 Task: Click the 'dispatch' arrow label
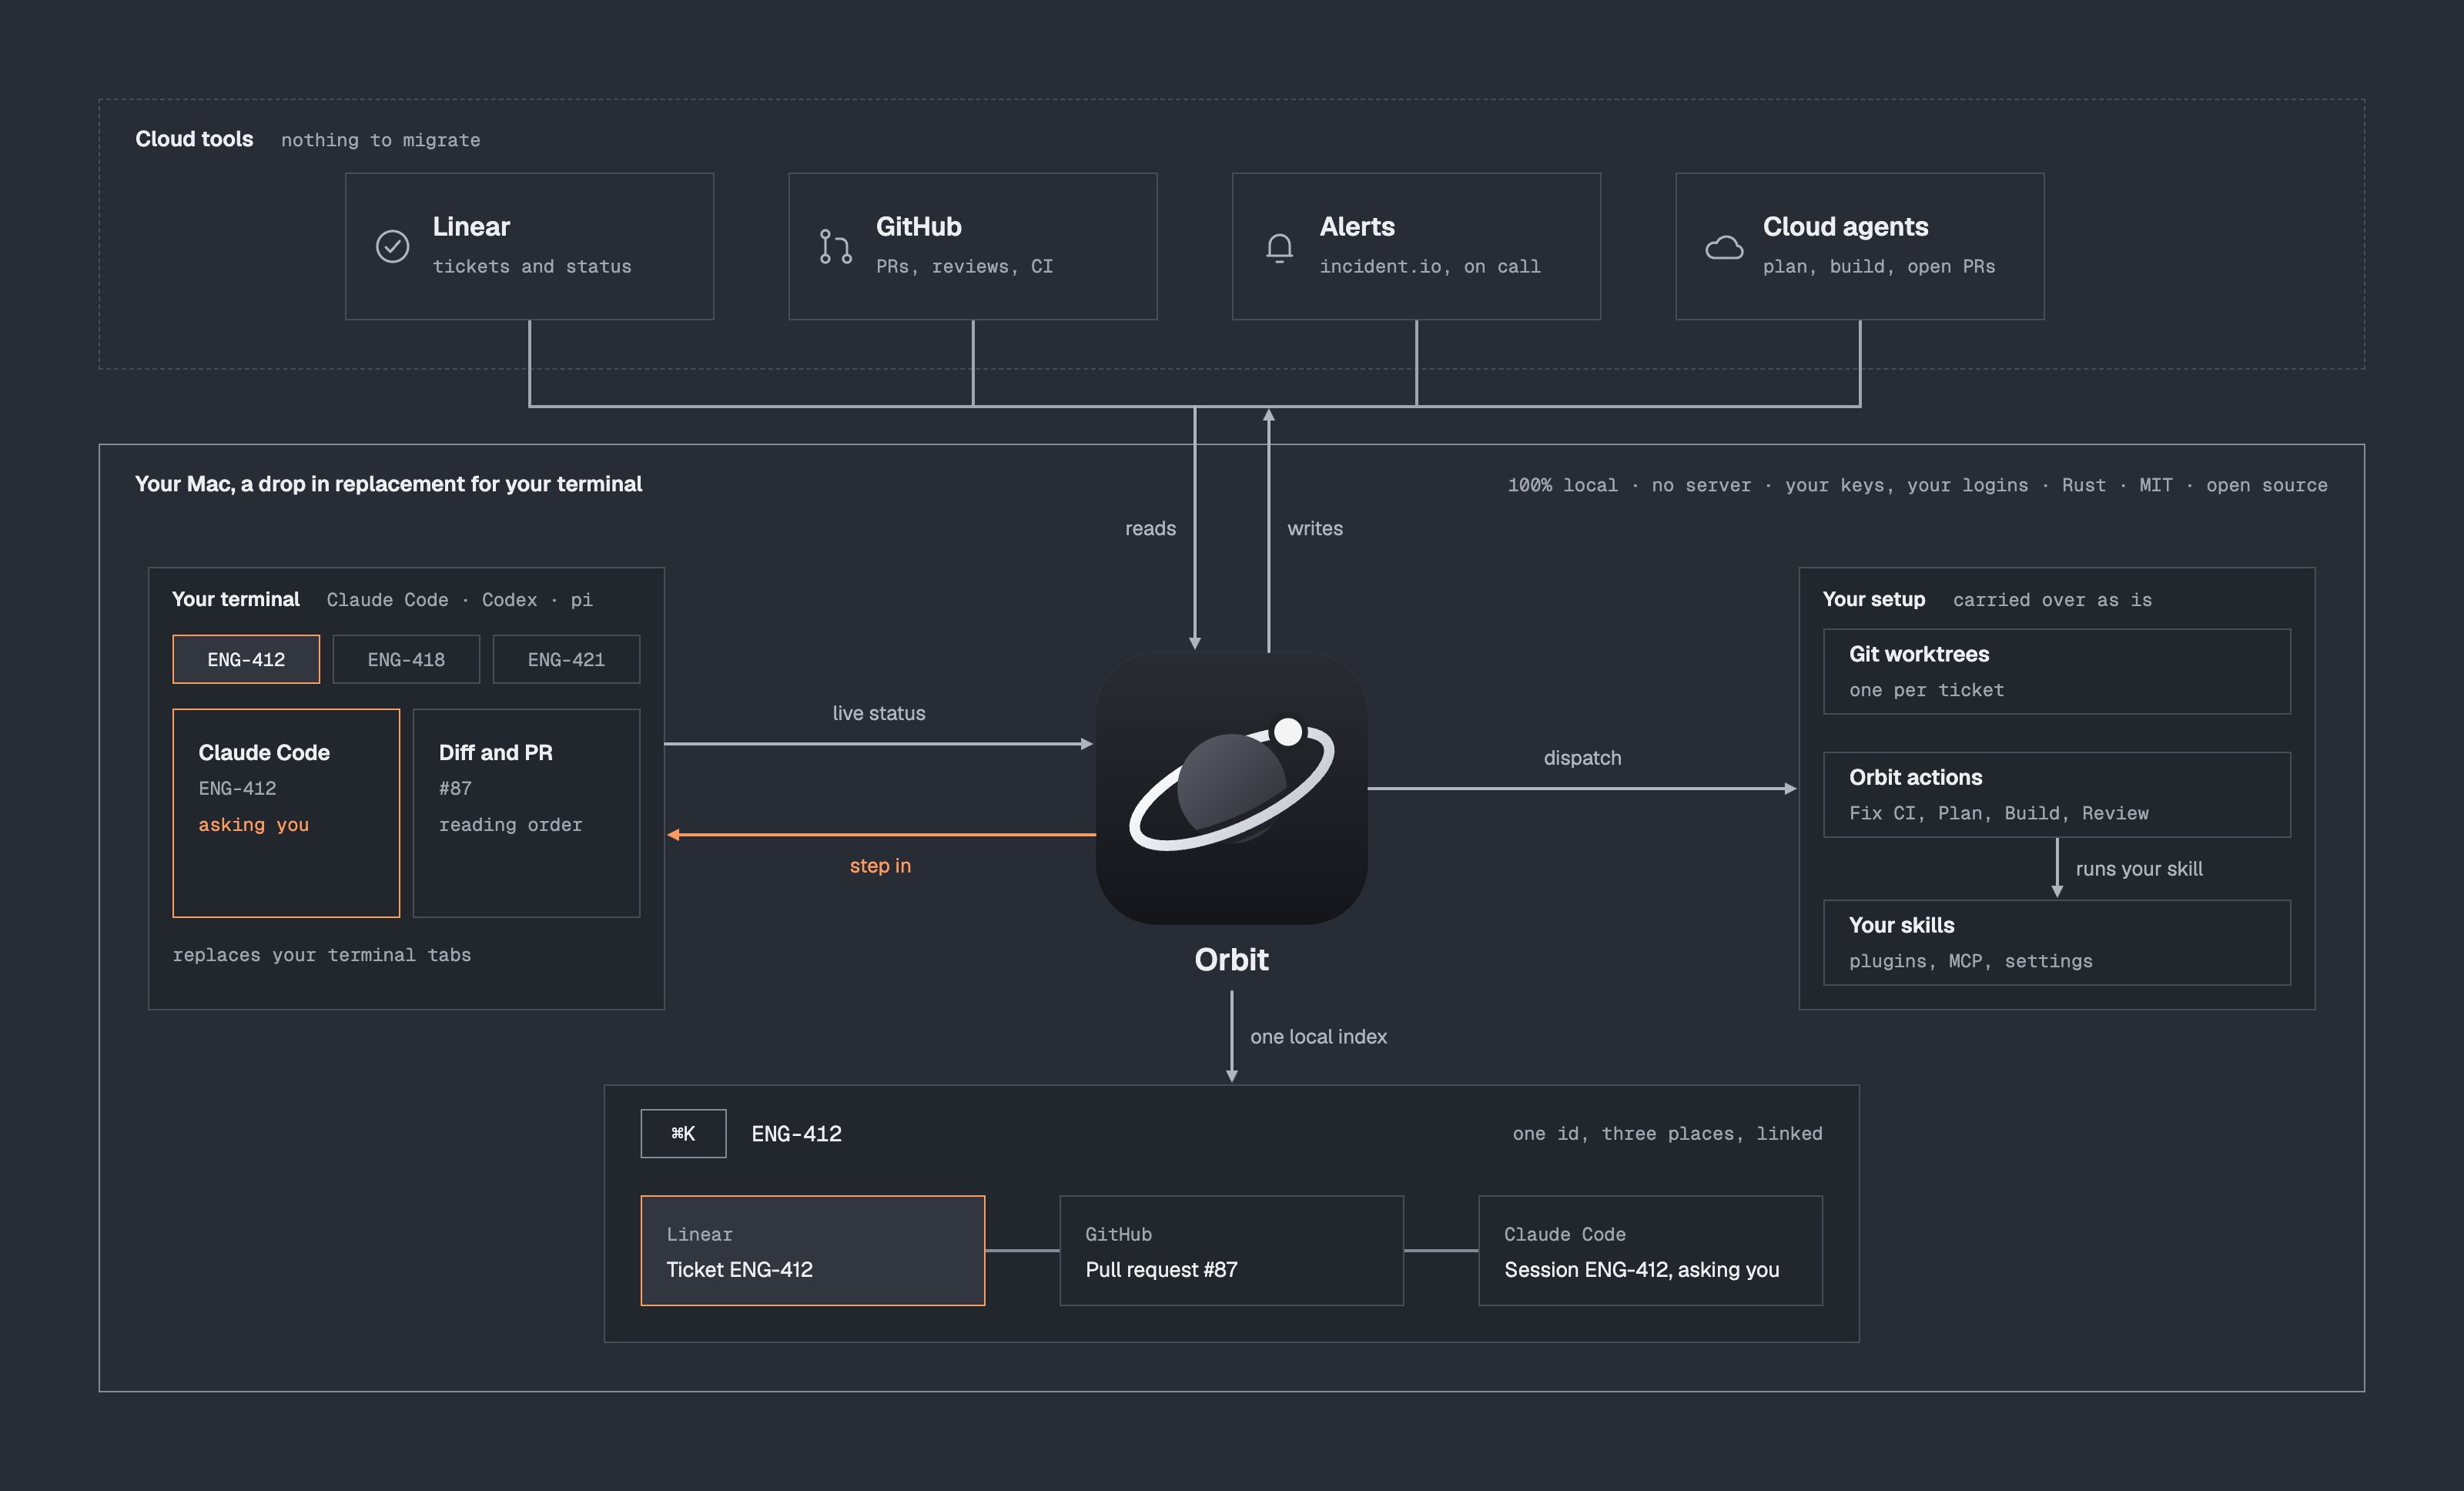(1582, 757)
